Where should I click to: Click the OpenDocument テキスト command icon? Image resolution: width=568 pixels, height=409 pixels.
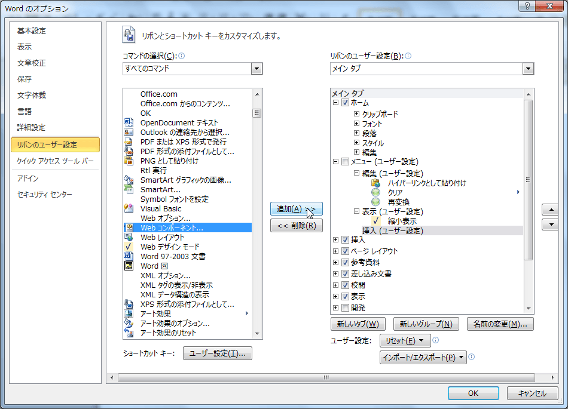click(x=129, y=122)
